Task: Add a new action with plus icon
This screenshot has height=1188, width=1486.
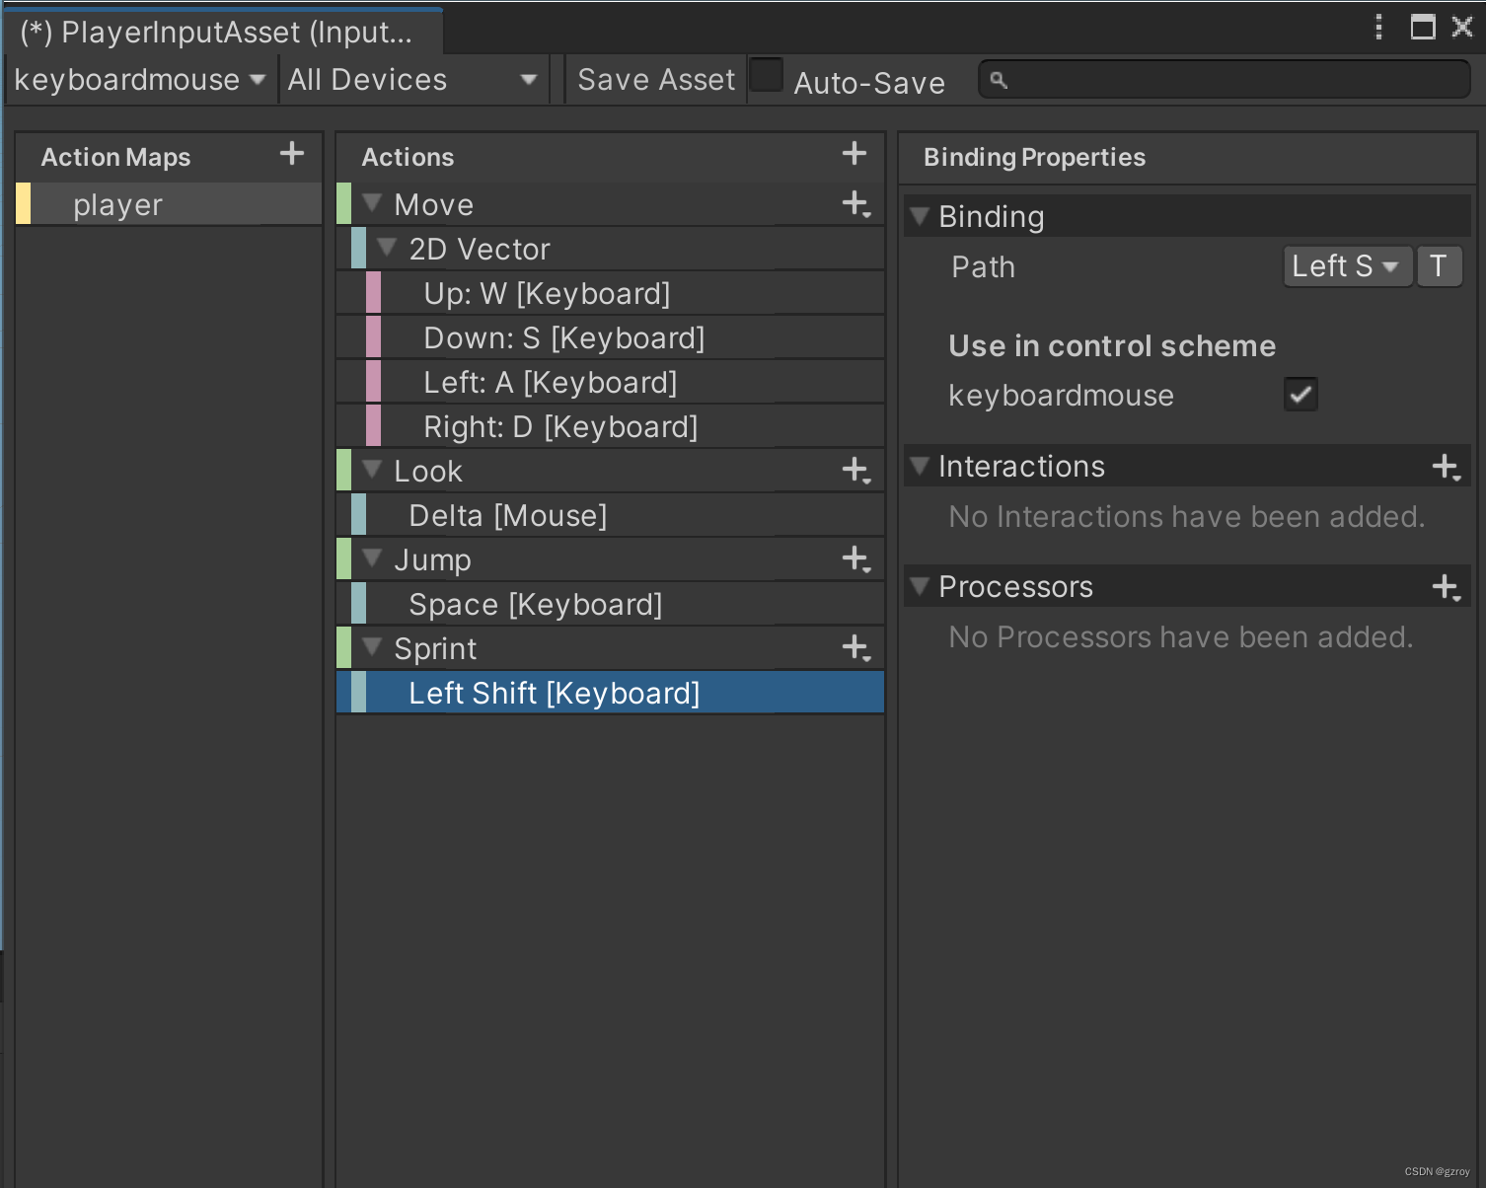Action: tap(854, 154)
